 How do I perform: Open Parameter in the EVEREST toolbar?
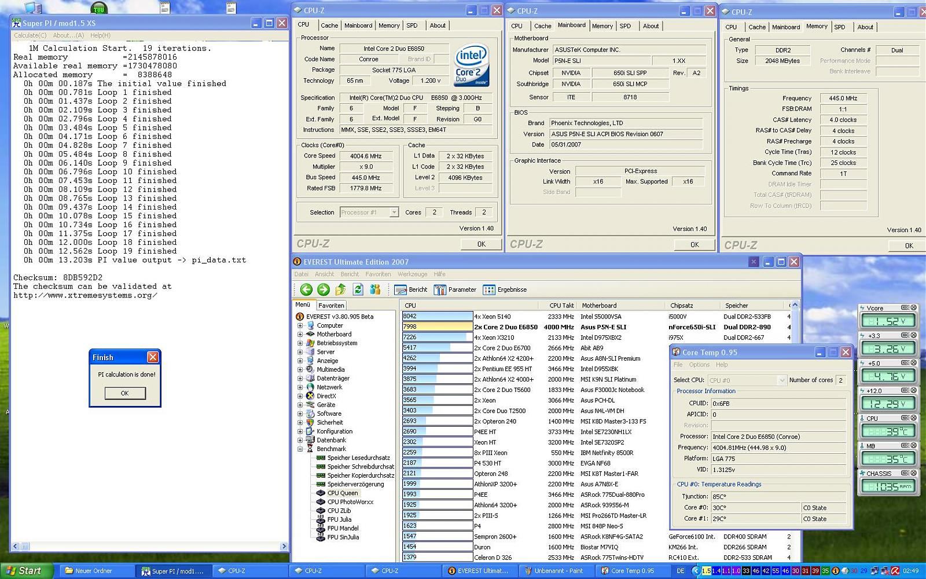455,289
